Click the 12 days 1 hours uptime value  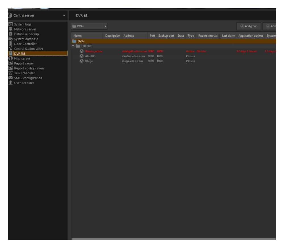247,51
